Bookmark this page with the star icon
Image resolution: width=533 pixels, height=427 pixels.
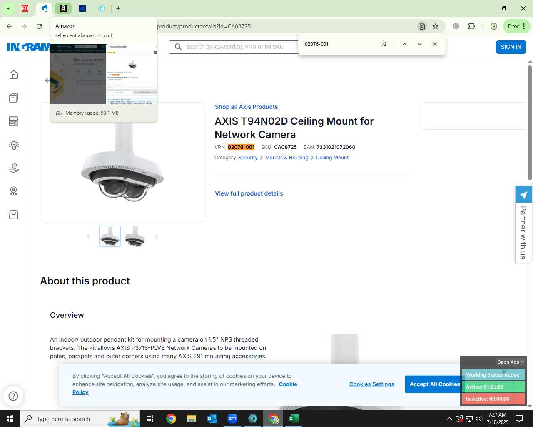[x=436, y=26]
